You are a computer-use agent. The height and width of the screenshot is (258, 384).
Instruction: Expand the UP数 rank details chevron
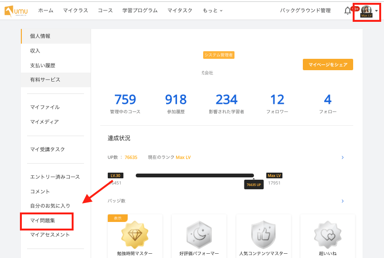(343, 157)
